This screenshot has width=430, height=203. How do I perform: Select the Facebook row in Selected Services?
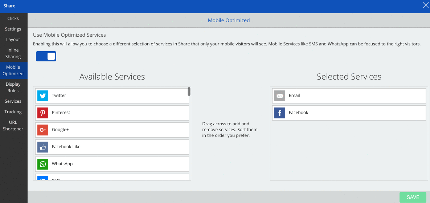[x=349, y=113]
